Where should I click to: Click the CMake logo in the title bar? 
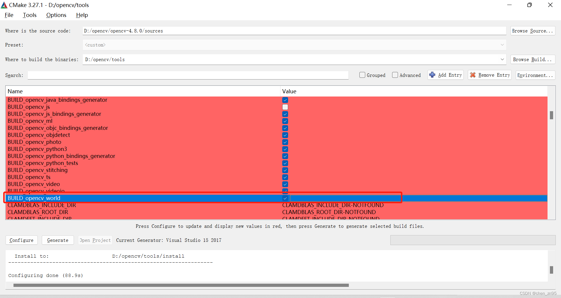click(x=4, y=5)
